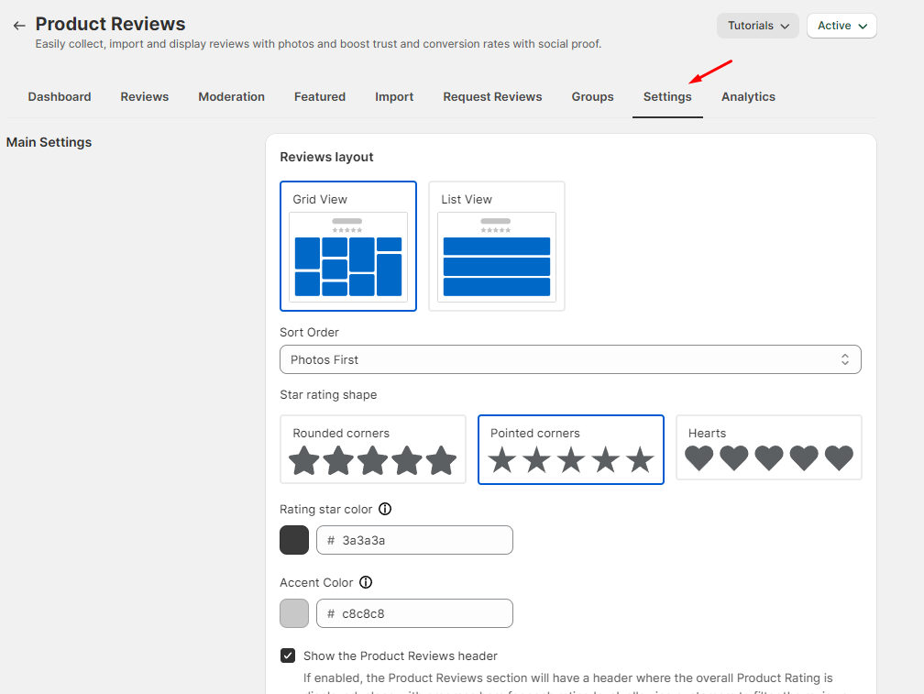Switch to the Analytics tab
The image size is (924, 694).
coord(748,96)
